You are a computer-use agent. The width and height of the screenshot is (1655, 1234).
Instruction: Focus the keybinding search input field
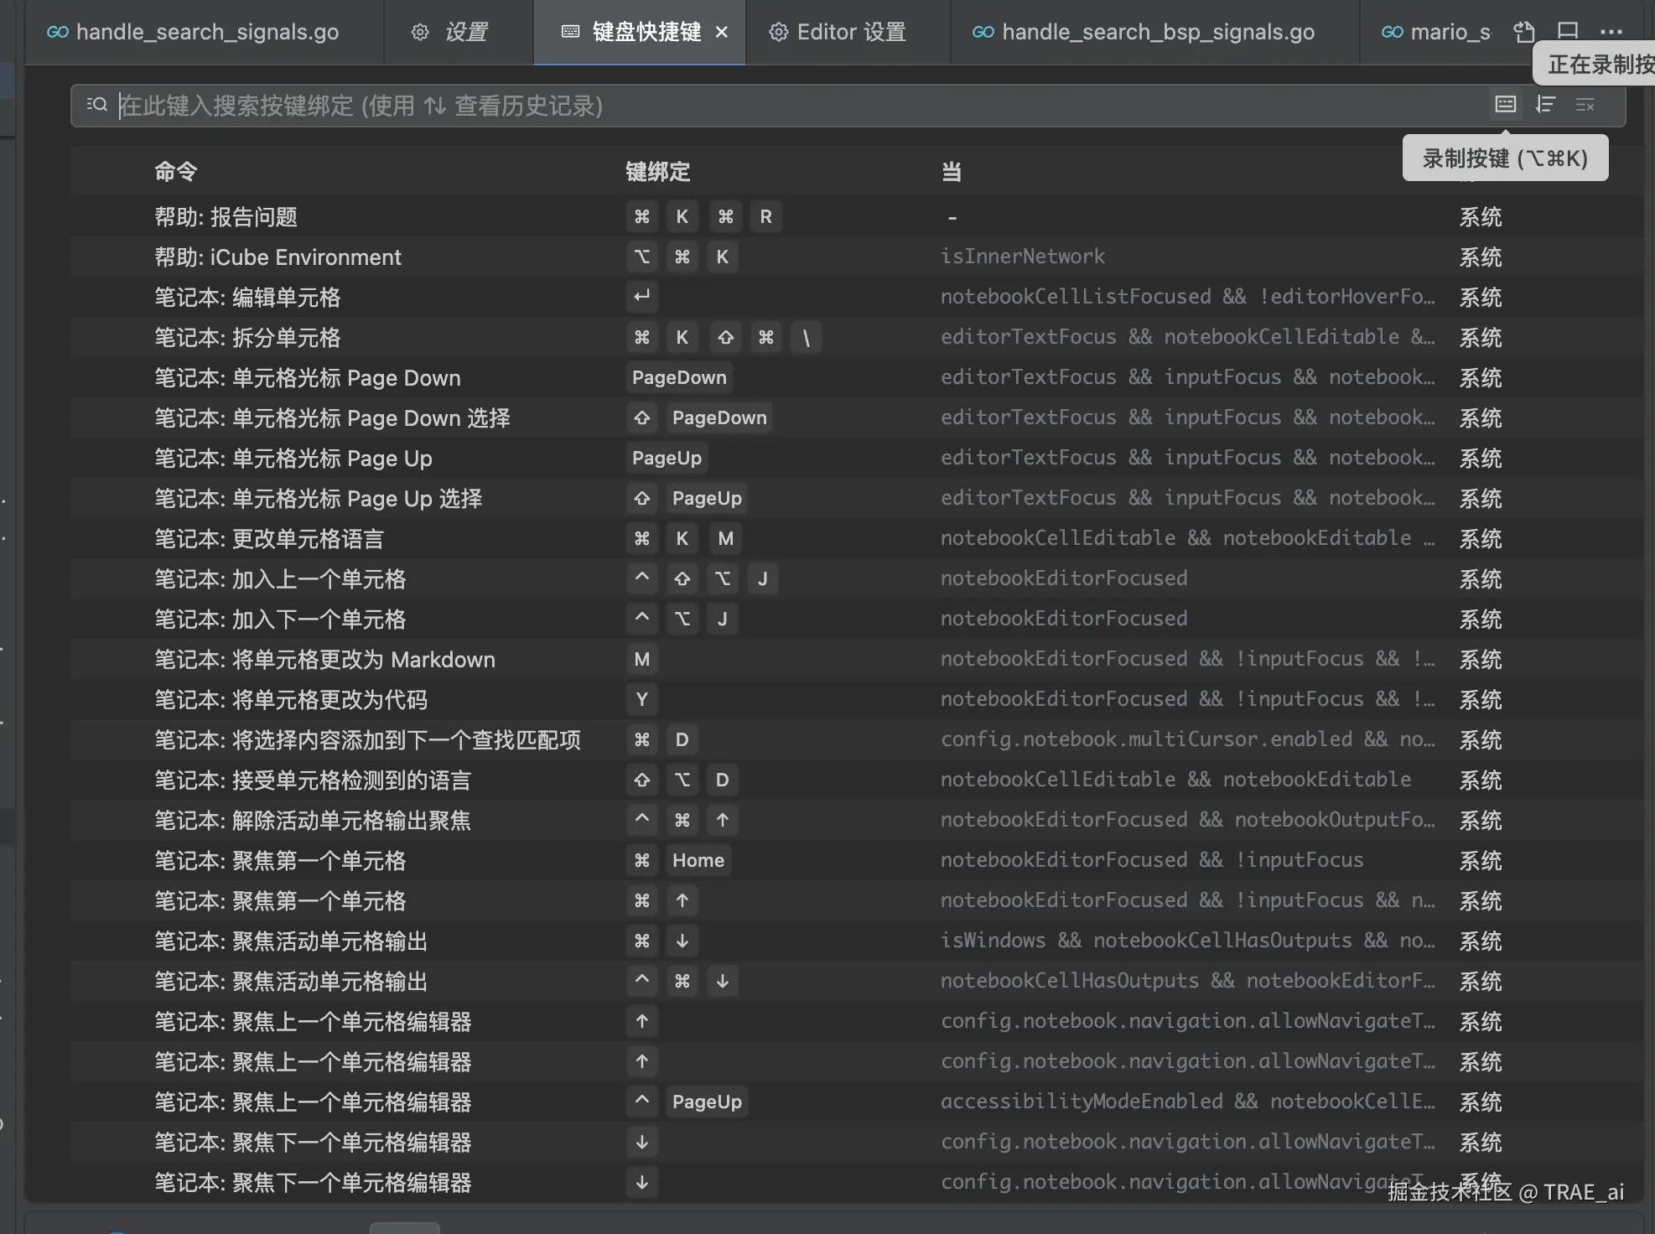point(755,106)
